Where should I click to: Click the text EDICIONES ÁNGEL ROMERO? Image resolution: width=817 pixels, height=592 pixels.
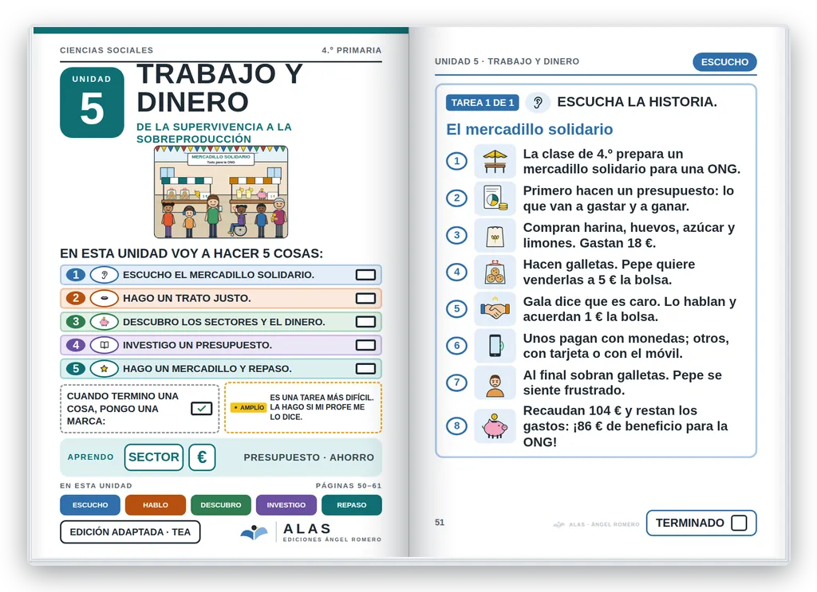tap(332, 539)
